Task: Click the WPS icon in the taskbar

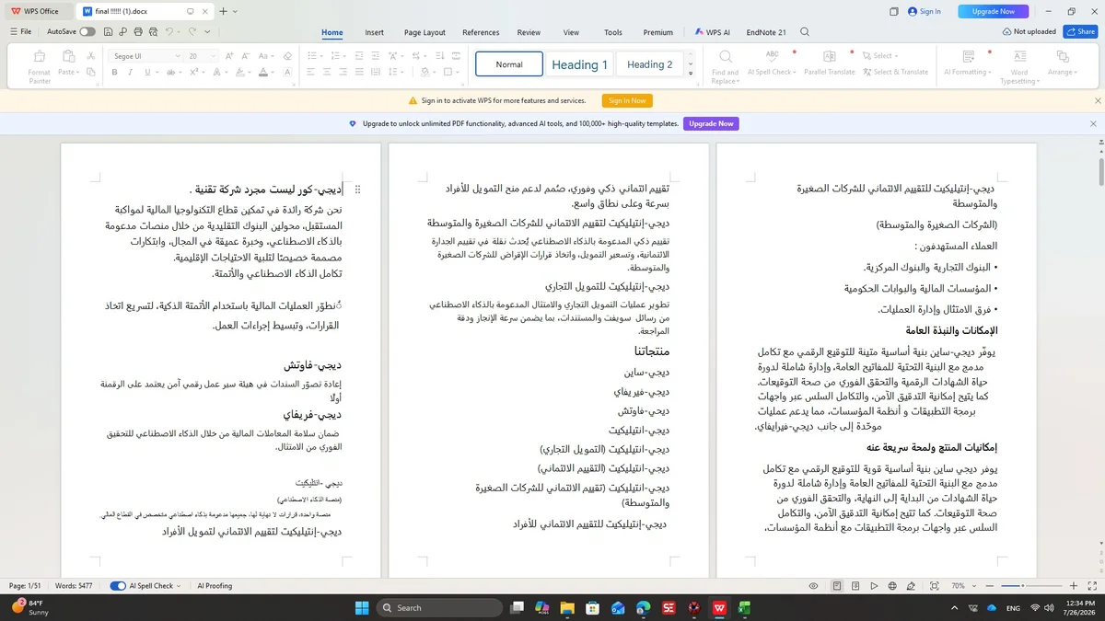Action: point(718,607)
